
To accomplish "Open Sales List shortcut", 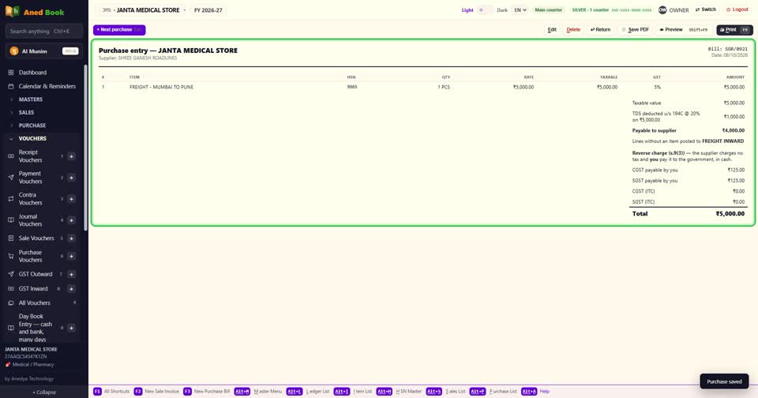I will click(x=445, y=391).
